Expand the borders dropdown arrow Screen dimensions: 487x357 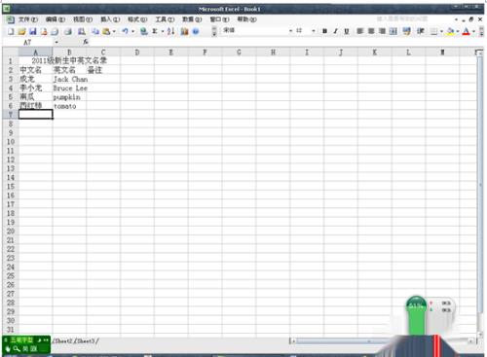[441, 31]
